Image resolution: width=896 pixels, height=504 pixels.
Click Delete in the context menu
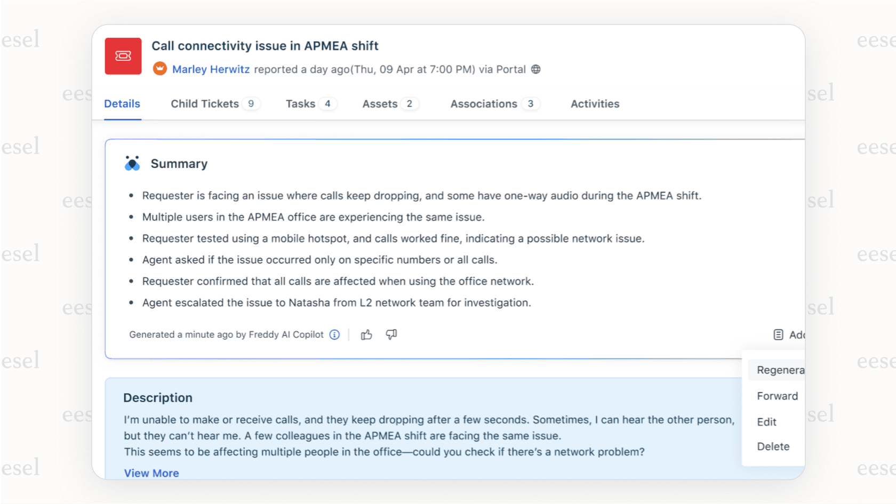tap(773, 446)
